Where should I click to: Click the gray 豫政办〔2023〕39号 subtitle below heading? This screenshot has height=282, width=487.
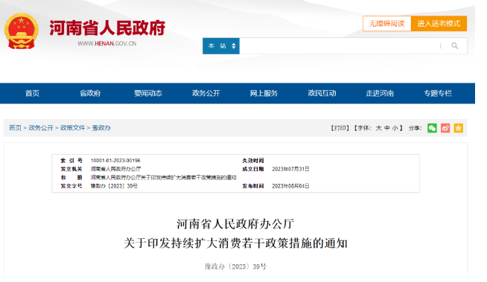coord(235,266)
